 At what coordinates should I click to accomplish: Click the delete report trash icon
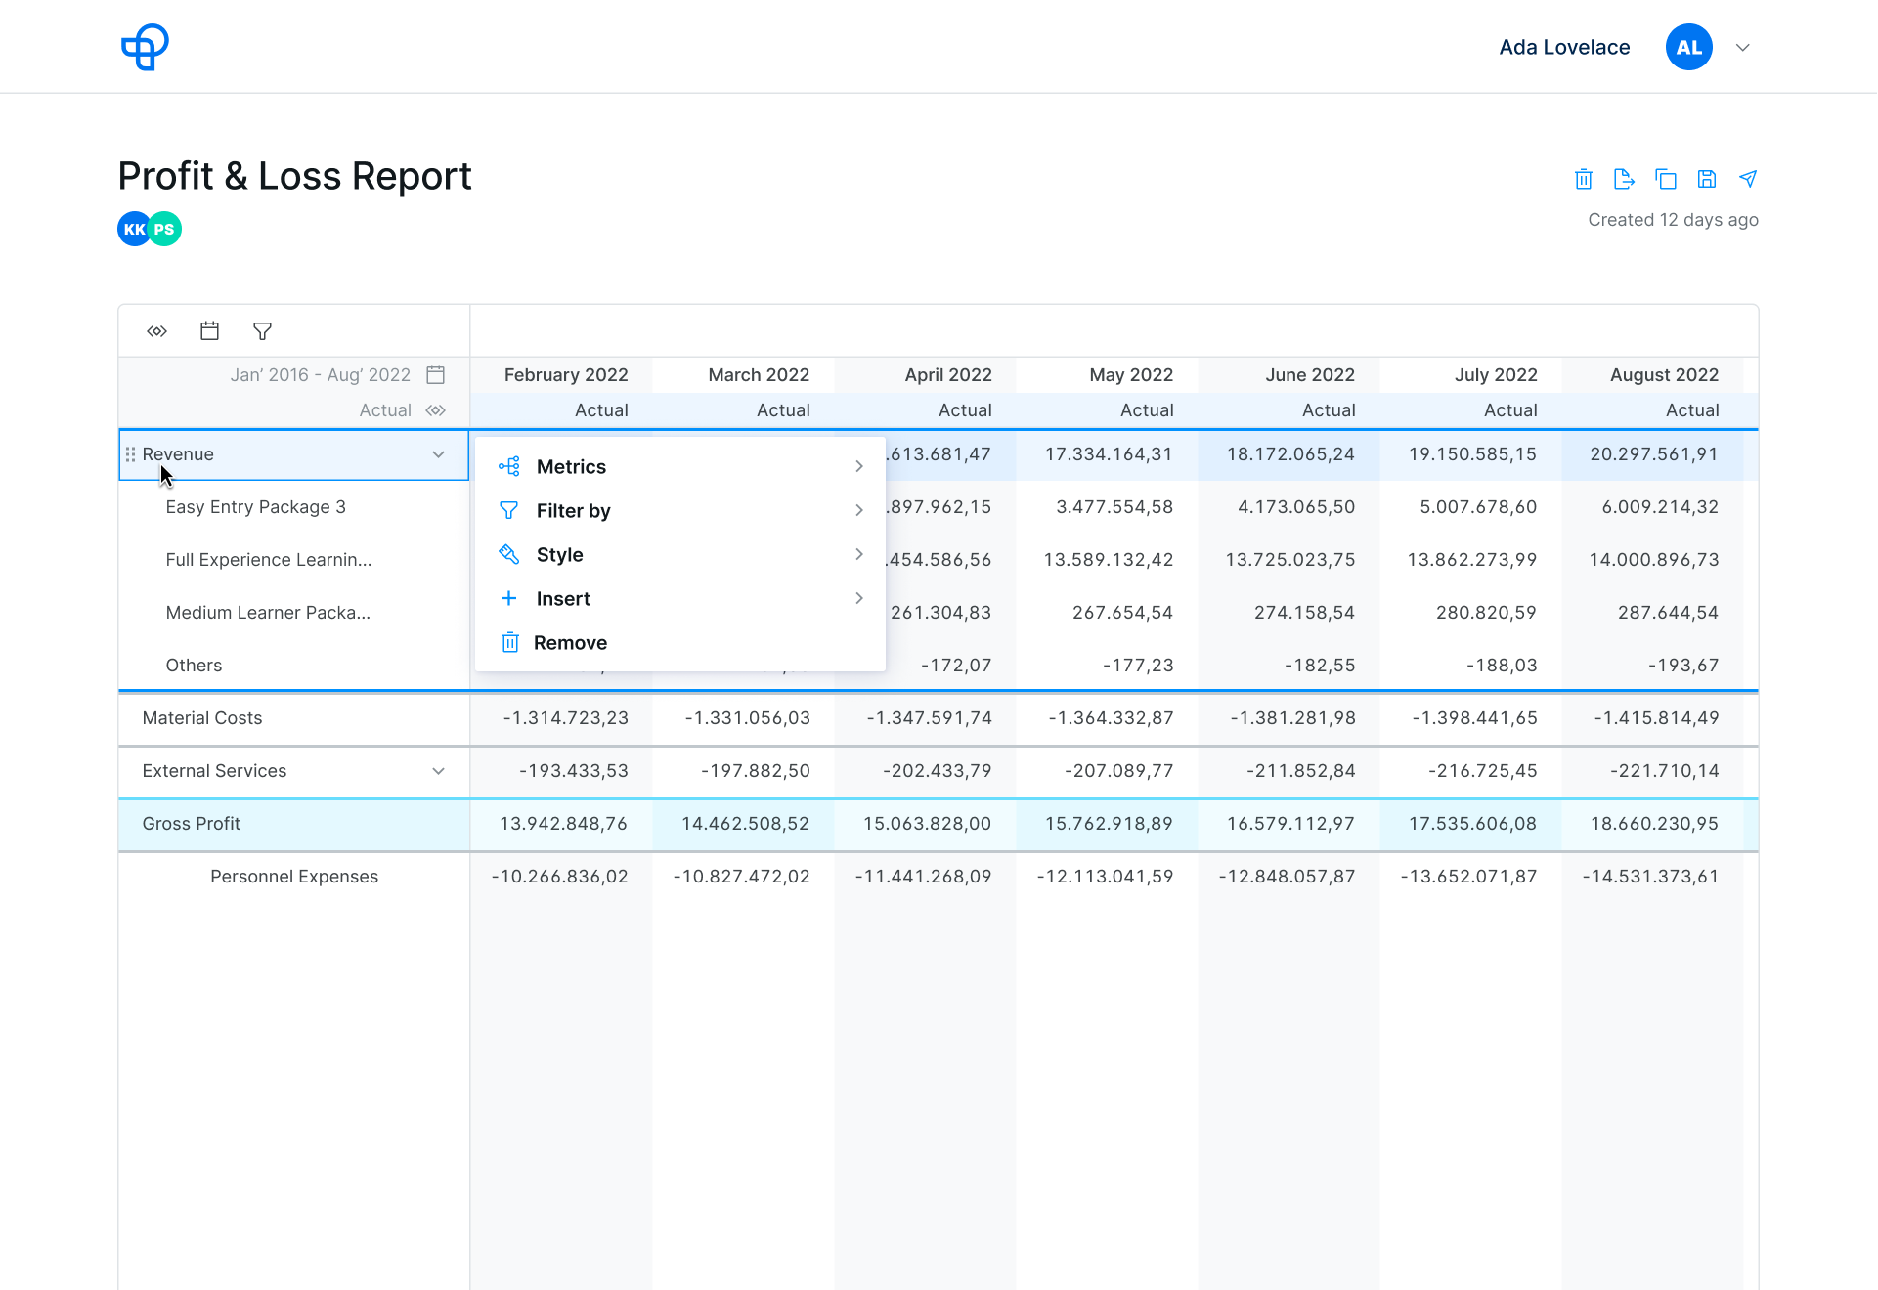pos(1584,179)
